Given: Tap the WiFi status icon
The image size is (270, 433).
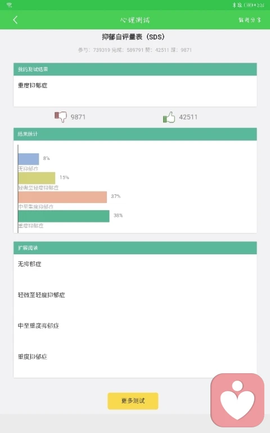Looking at the screenshot, I should (10, 5).
